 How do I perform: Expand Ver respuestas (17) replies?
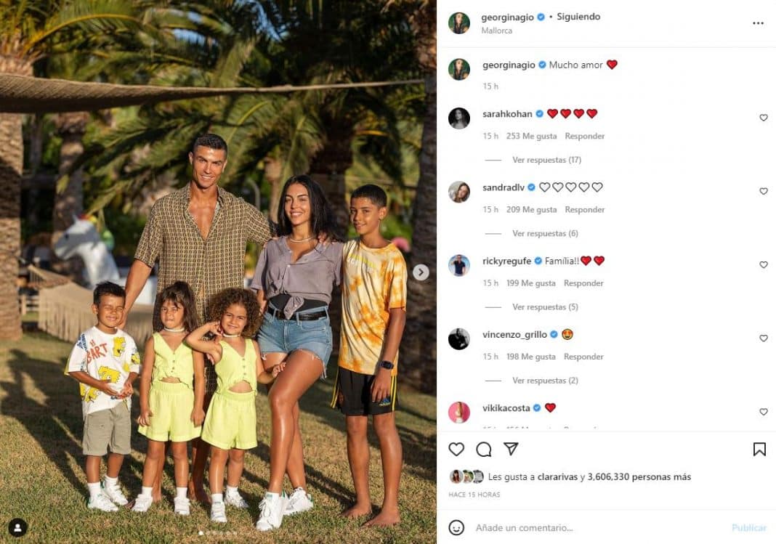click(546, 160)
